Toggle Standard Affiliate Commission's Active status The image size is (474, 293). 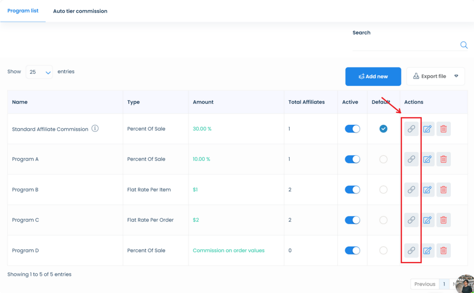(x=352, y=128)
